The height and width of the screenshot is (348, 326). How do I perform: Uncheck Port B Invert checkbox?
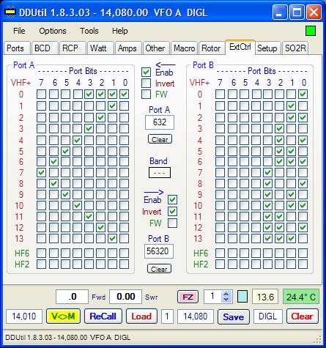point(172,211)
